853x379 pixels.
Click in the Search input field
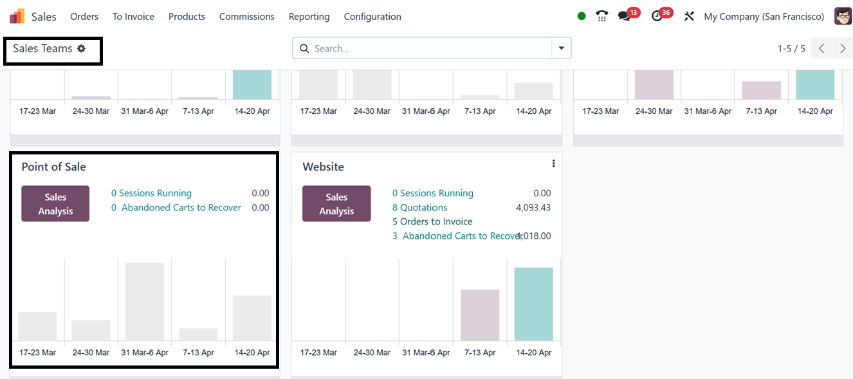tap(428, 48)
